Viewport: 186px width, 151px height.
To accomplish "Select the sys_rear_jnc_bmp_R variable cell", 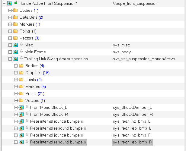I will [132, 135].
